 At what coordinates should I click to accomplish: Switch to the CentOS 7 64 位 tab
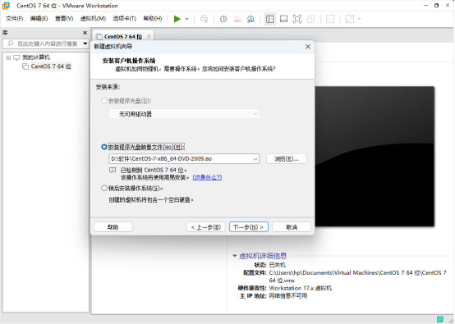coord(123,37)
